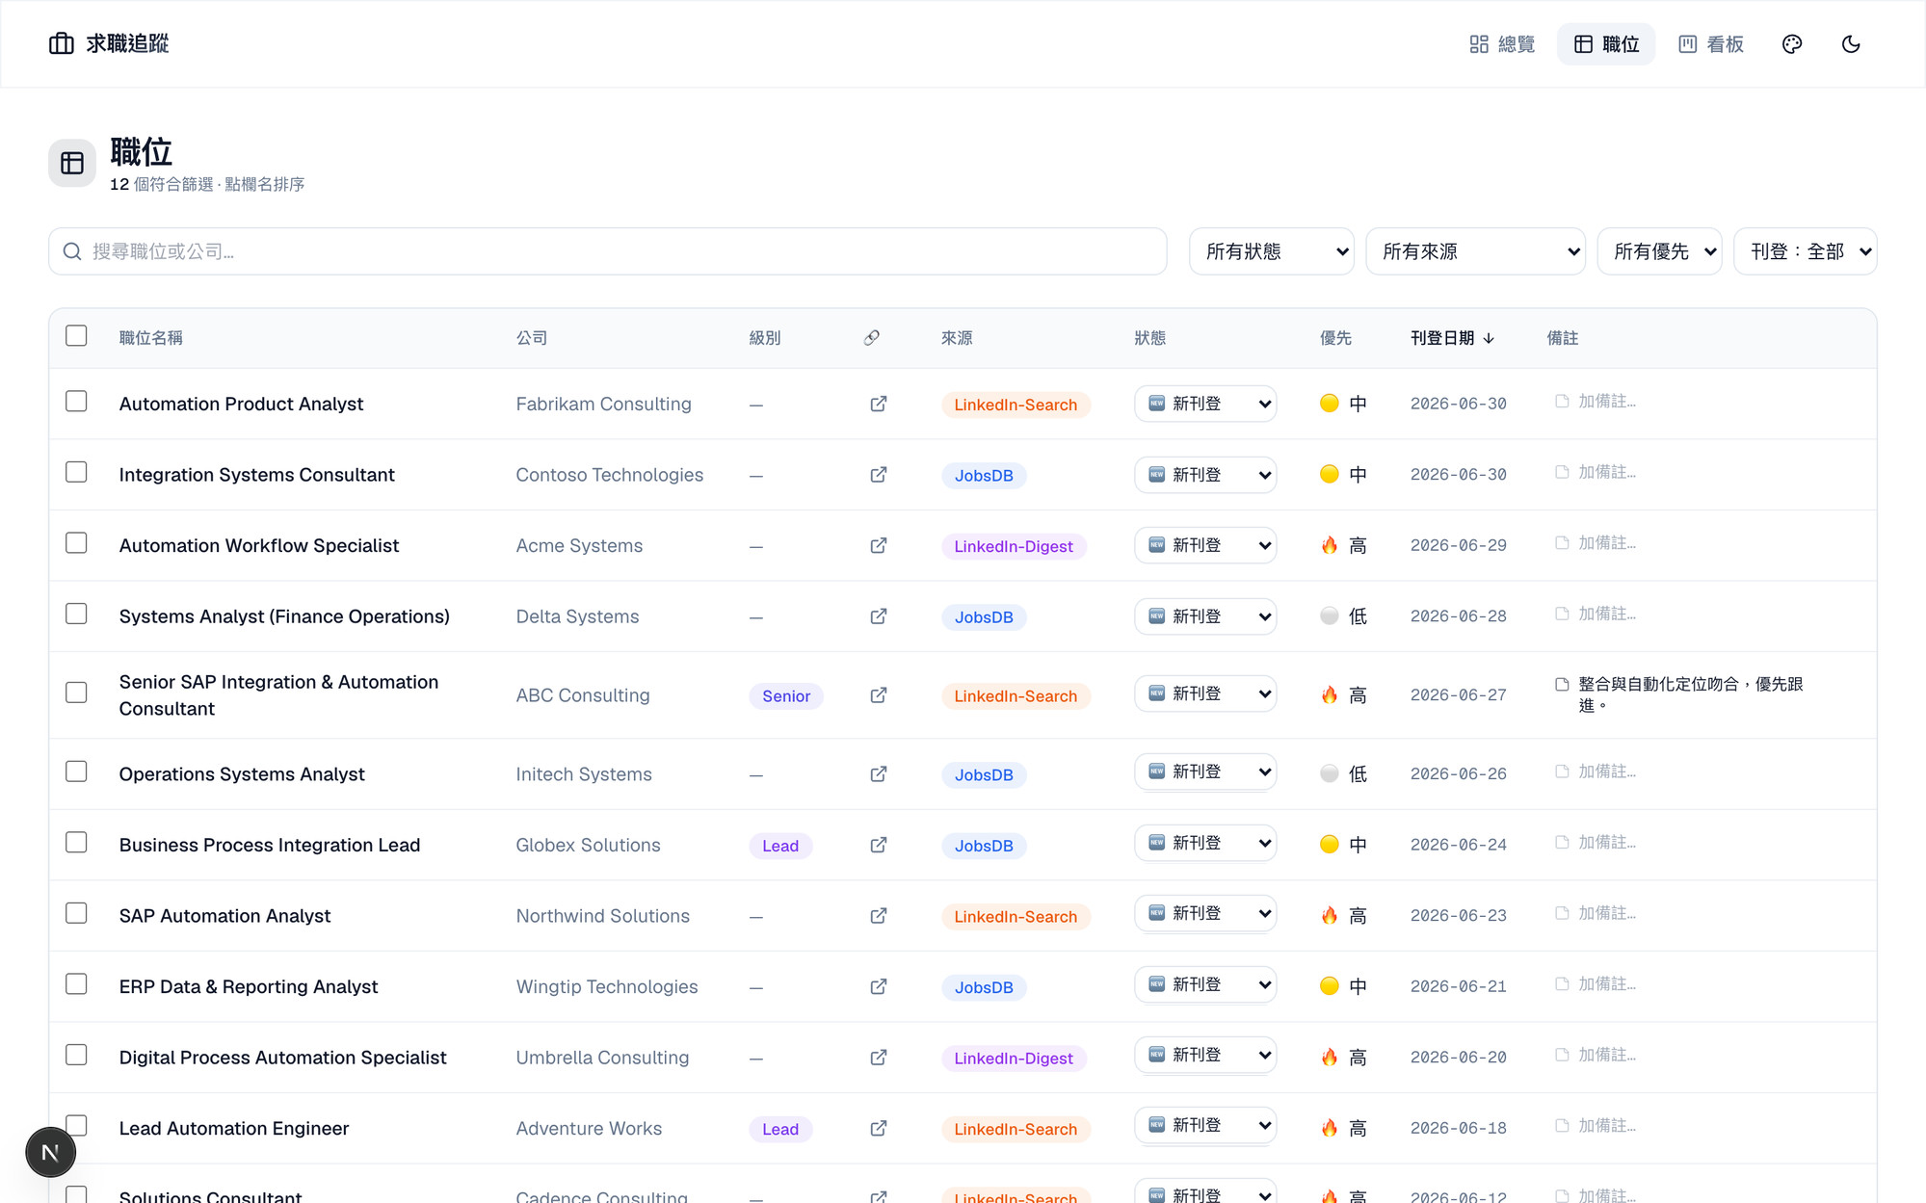The image size is (1926, 1203).
Task: Click the fire priority icon for Acme Systems
Action: (x=1330, y=545)
